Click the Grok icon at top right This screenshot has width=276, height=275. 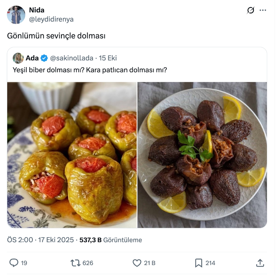tap(251, 10)
